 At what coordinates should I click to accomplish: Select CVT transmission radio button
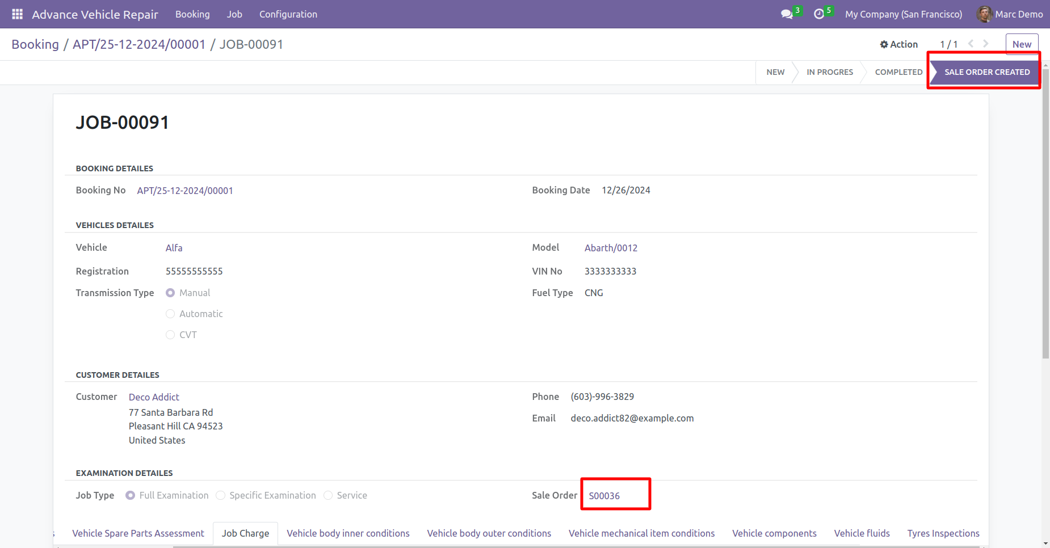[x=170, y=335]
